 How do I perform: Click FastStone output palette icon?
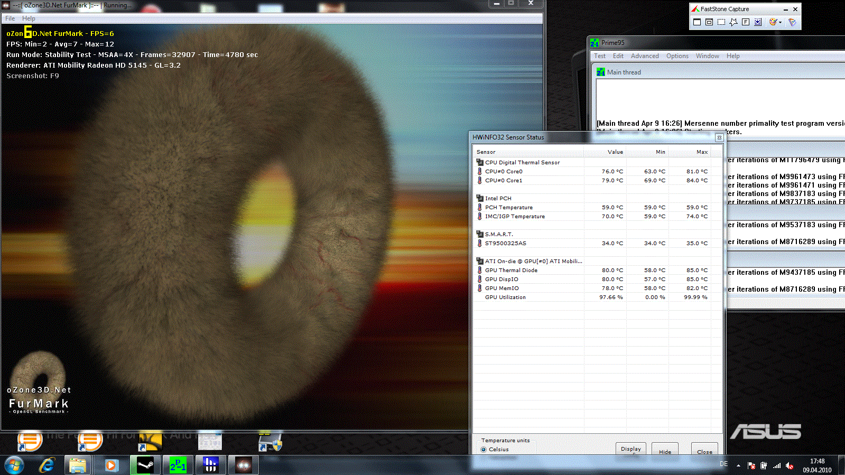(773, 22)
